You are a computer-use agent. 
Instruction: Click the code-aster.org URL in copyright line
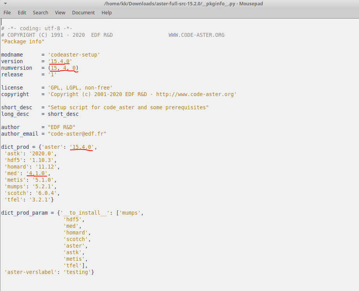point(195,94)
